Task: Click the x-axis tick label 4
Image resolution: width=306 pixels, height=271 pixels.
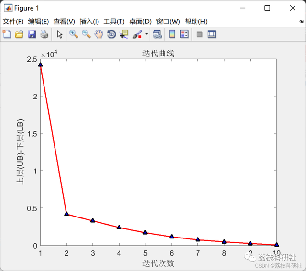Action: point(119,253)
